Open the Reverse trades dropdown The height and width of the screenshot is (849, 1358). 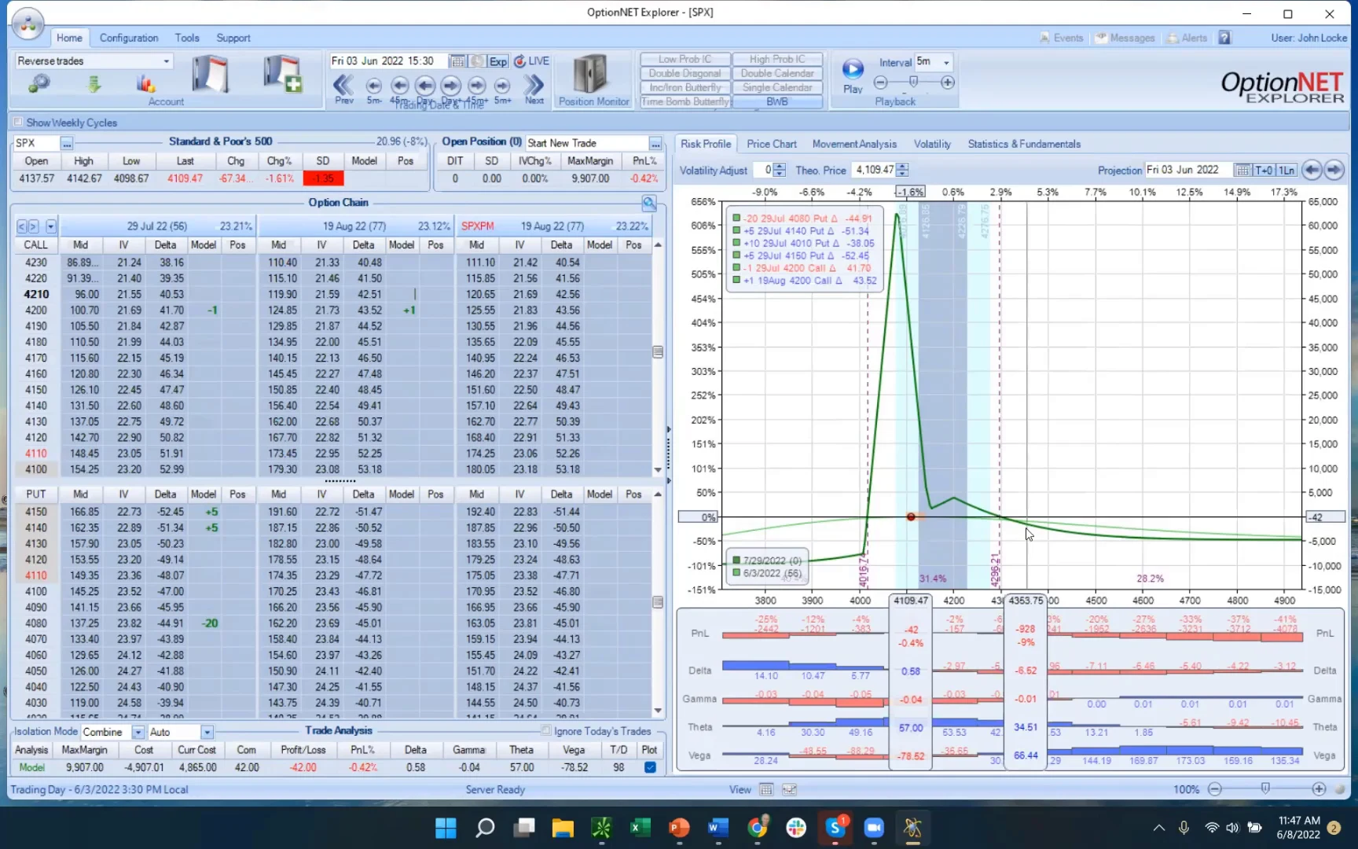[166, 61]
